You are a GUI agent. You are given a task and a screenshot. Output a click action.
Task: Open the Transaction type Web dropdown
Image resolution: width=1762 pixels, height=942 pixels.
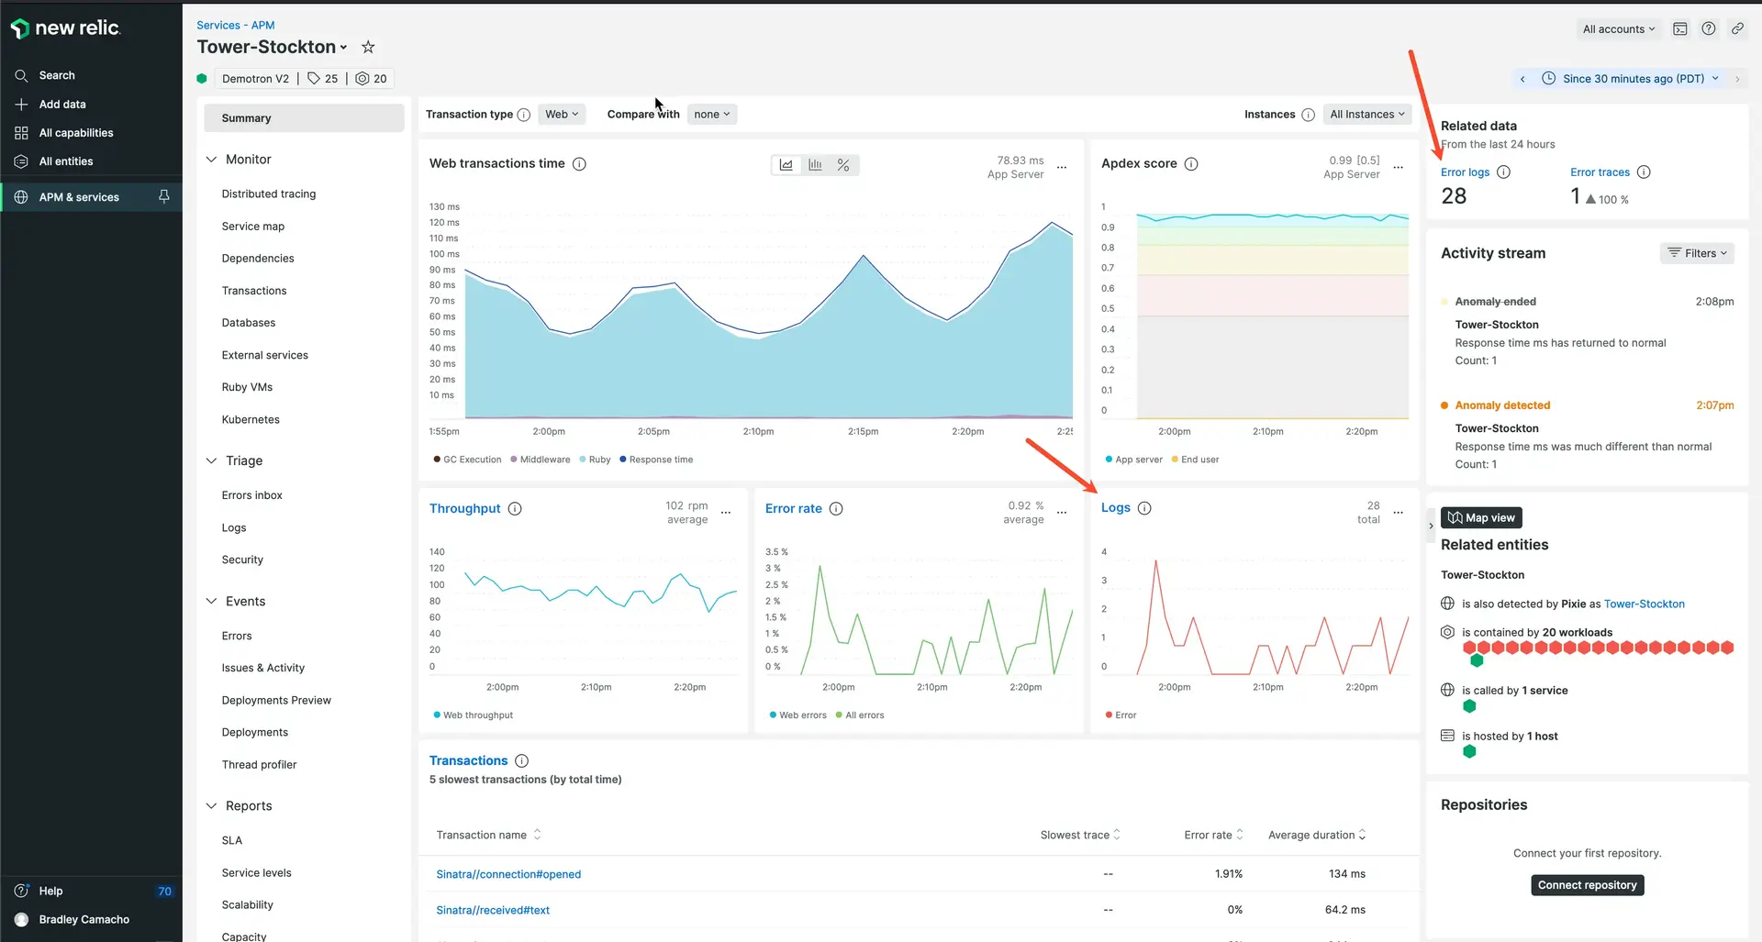pyautogui.click(x=562, y=115)
